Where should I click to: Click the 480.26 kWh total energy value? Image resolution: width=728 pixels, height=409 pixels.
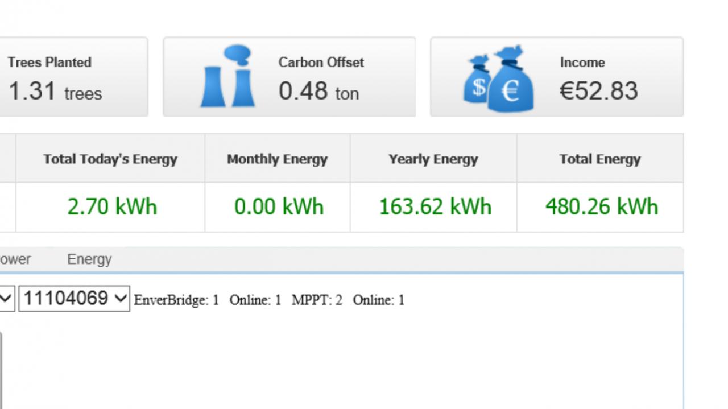click(x=602, y=206)
